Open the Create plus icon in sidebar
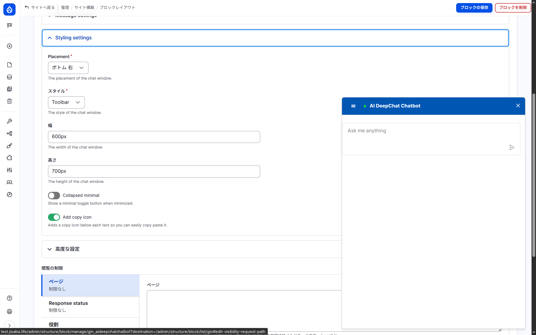 tap(9, 46)
